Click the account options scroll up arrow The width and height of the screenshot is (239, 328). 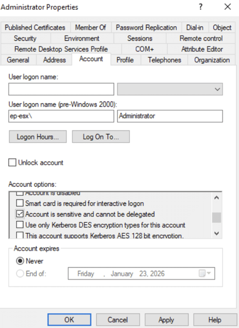click(x=217, y=198)
